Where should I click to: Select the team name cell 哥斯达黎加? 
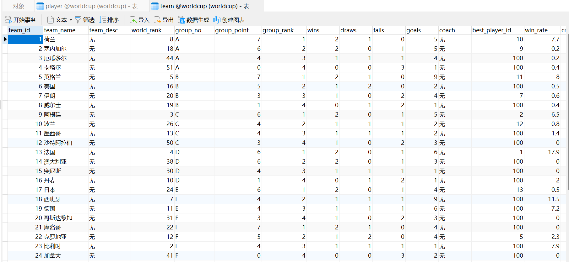pyautogui.click(x=66, y=218)
